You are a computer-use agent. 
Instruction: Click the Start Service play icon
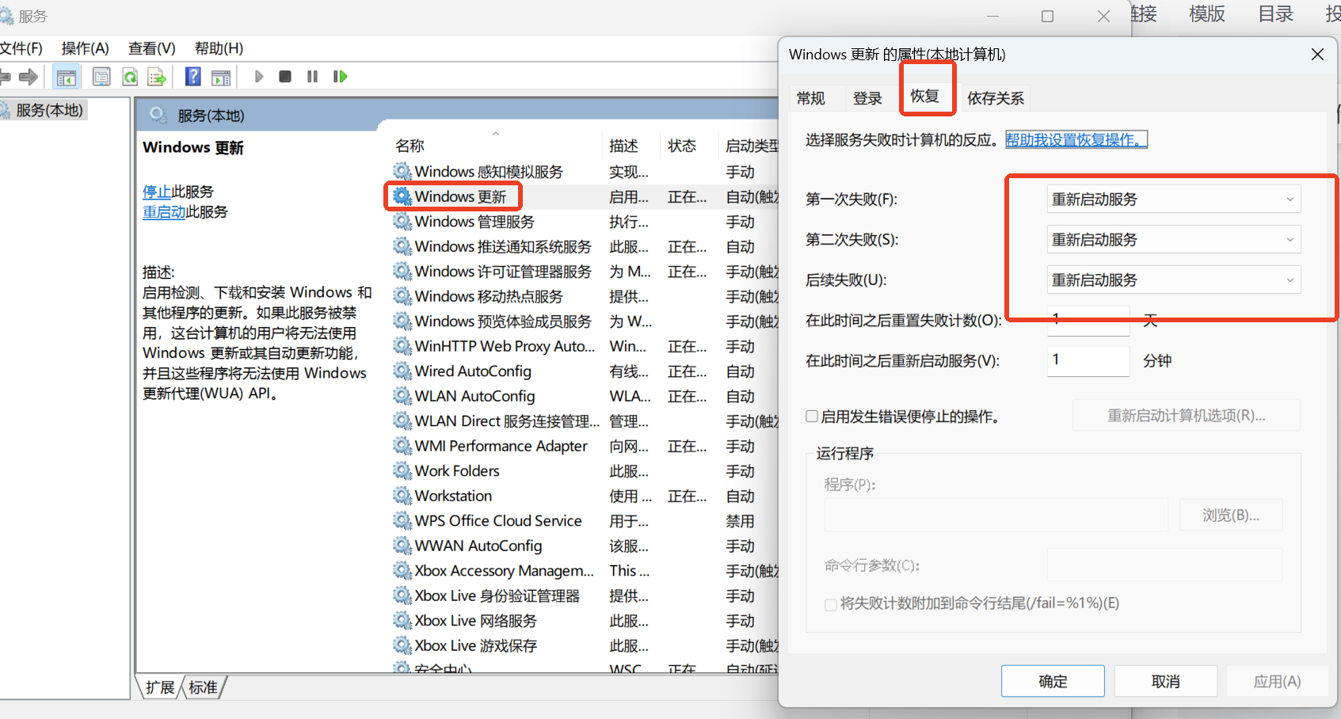coord(258,77)
